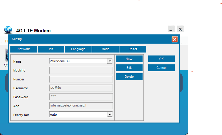Expand the Priority Net dropdown arrow
Screen dimensions: 222x135
[110, 115]
